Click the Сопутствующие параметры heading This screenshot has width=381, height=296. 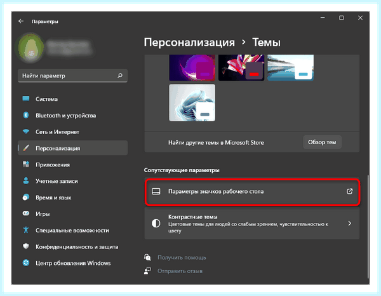(182, 170)
